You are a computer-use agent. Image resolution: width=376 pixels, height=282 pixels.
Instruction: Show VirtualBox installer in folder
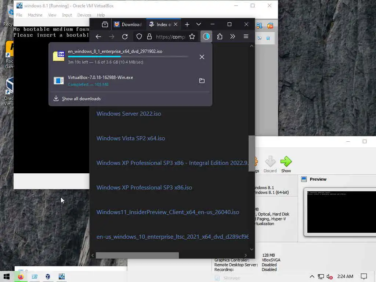point(202,80)
